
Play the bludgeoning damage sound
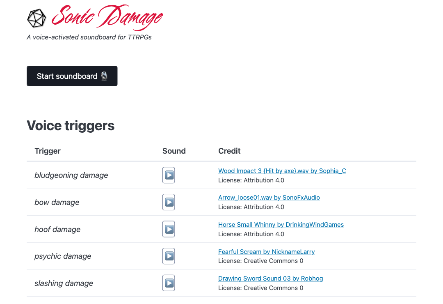pos(169,175)
